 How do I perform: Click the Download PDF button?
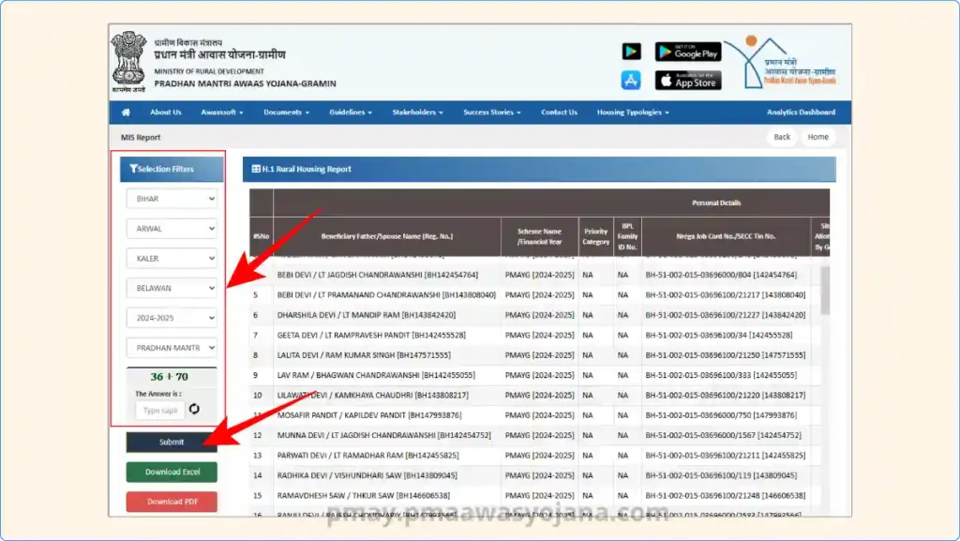point(172,502)
